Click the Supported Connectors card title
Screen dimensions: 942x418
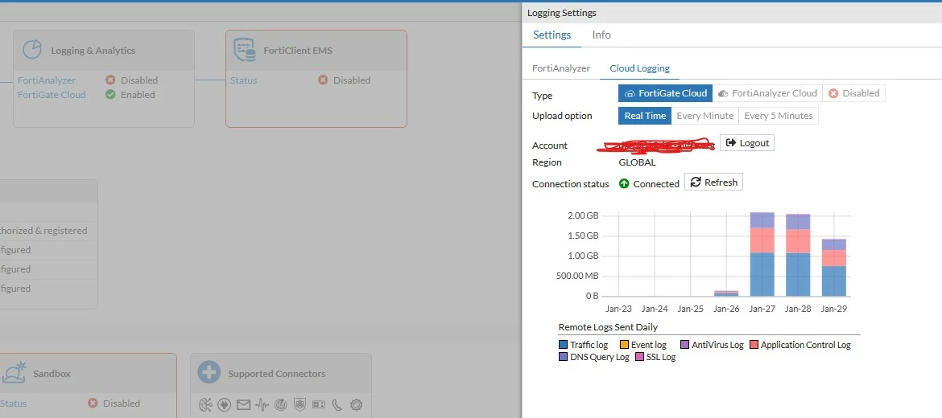click(277, 373)
